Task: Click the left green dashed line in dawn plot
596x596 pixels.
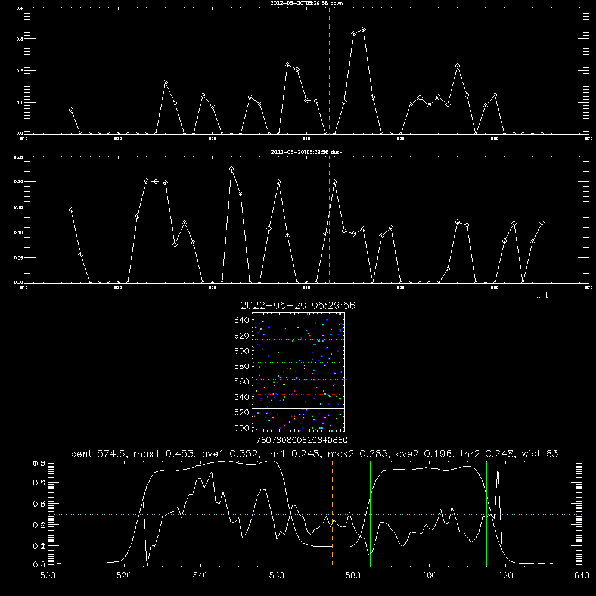Action: (190, 70)
